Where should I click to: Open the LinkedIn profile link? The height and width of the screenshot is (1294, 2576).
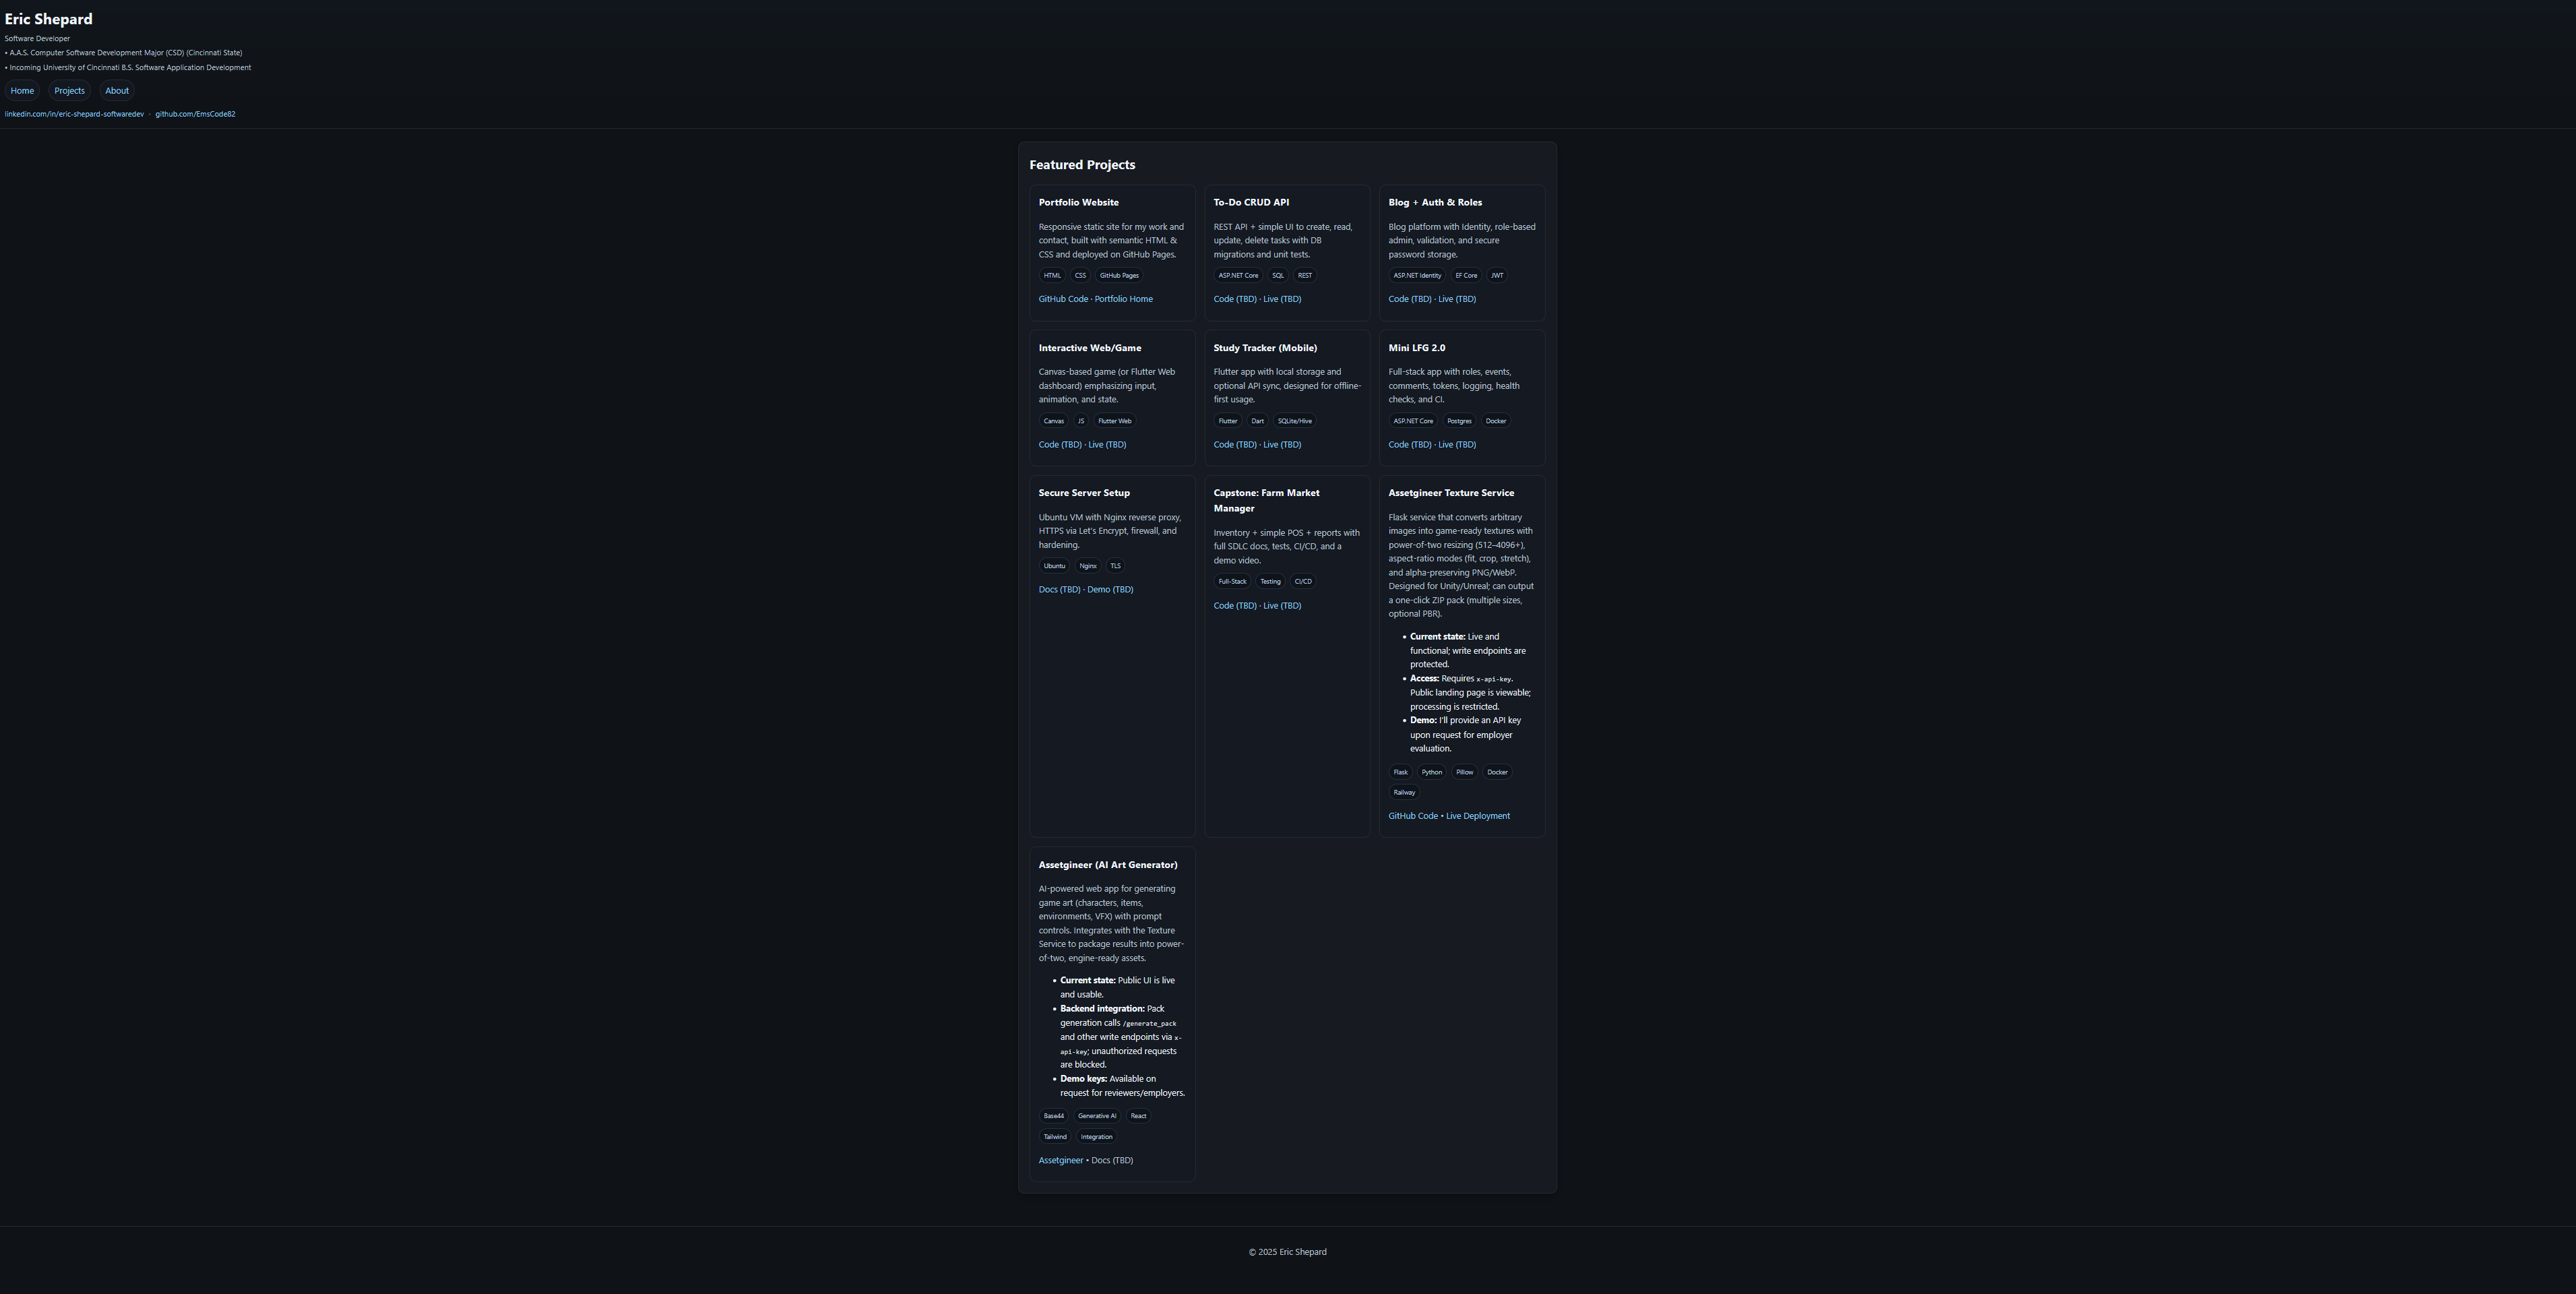click(x=74, y=114)
